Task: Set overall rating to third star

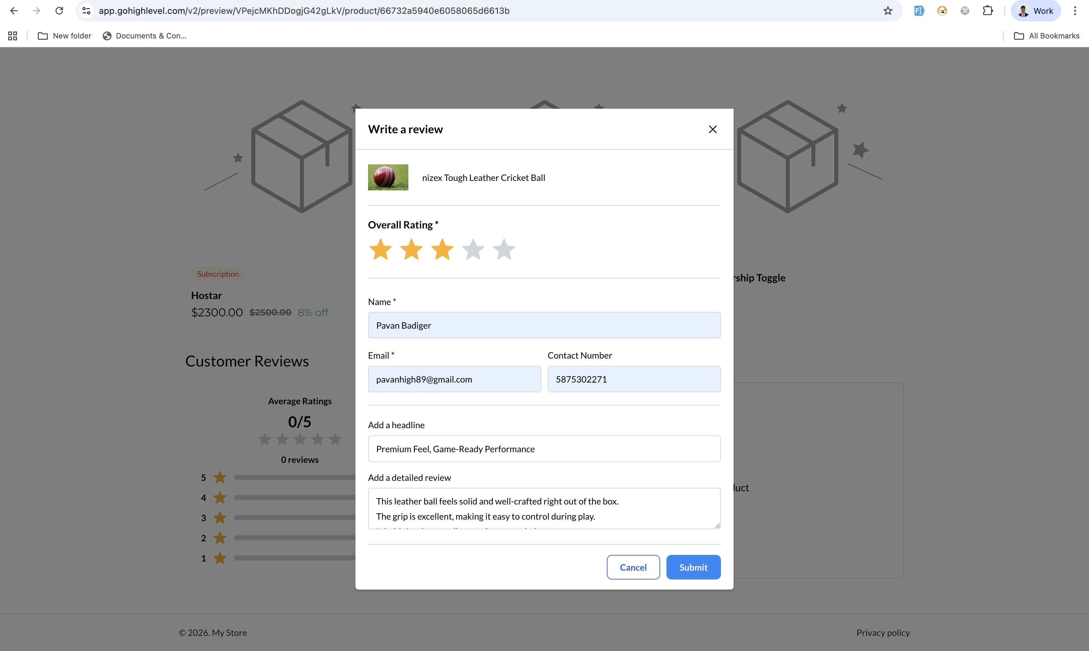Action: 442,250
